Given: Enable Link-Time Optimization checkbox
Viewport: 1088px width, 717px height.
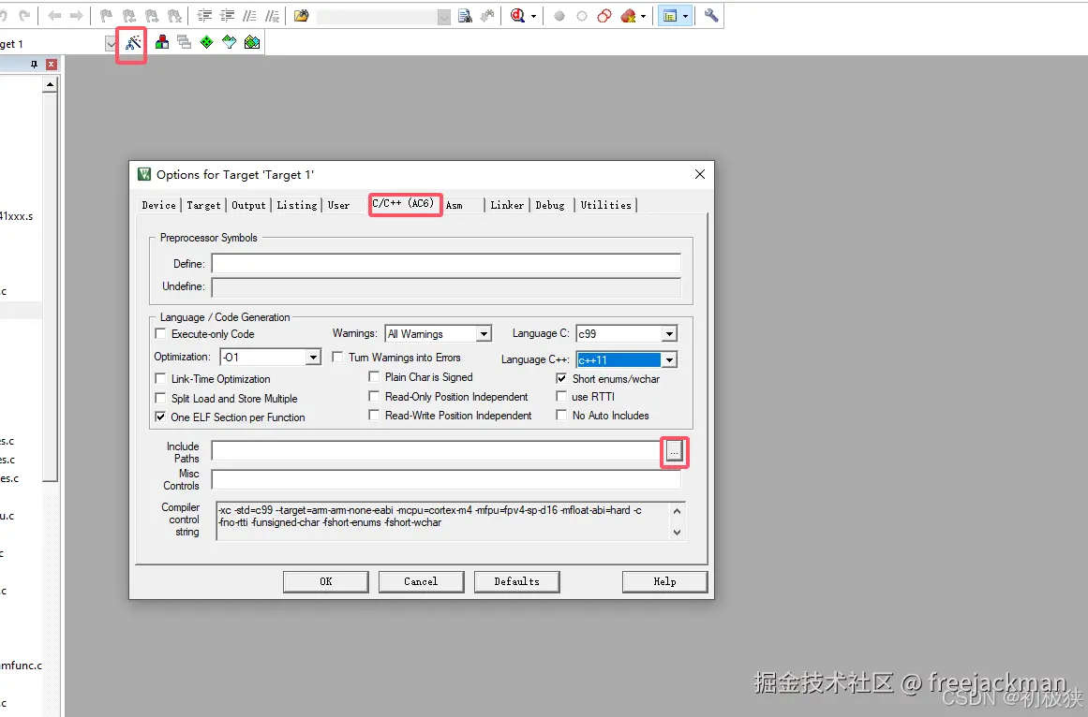Looking at the screenshot, I should pyautogui.click(x=160, y=378).
